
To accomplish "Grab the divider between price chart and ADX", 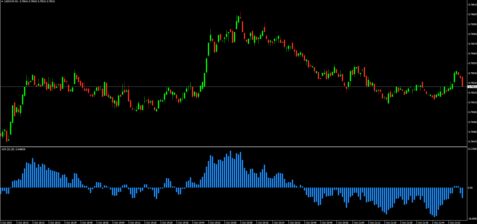I will pos(234,147).
